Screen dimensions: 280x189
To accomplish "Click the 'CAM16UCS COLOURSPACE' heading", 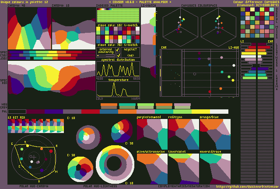I will click(x=199, y=6).
